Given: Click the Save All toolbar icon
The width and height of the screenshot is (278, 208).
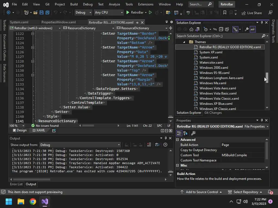Looking at the screenshot, I should (47, 12).
